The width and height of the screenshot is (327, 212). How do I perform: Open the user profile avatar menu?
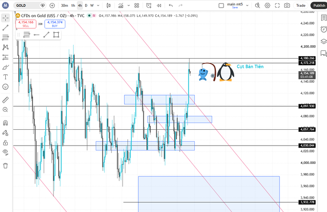click(x=5, y=5)
